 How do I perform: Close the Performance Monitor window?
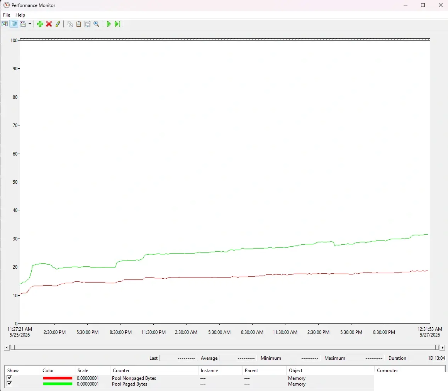point(441,5)
